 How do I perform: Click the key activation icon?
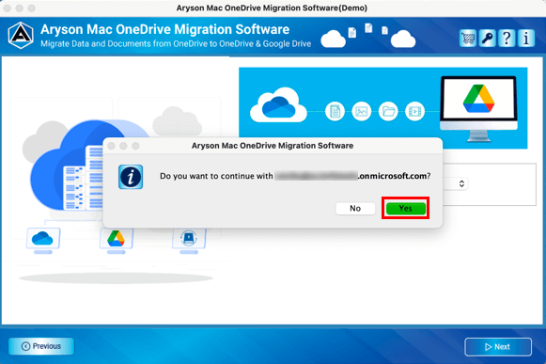click(487, 38)
